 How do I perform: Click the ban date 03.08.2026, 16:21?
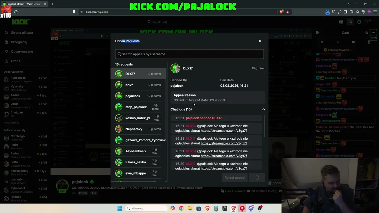[x=234, y=86]
